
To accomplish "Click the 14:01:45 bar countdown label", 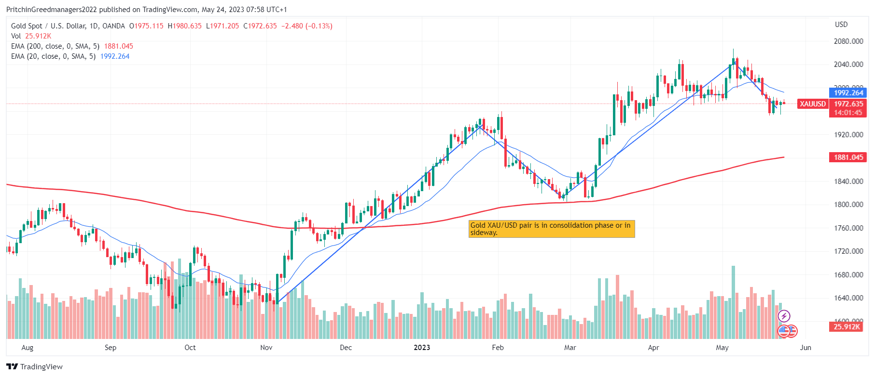I will [848, 113].
